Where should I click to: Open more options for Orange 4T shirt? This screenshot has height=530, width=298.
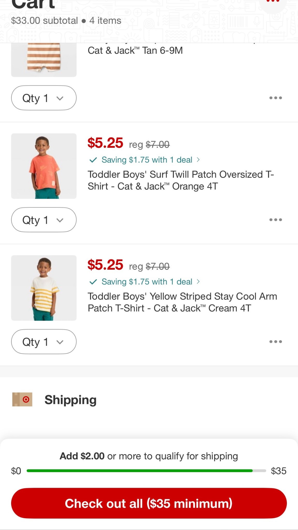pos(275,220)
